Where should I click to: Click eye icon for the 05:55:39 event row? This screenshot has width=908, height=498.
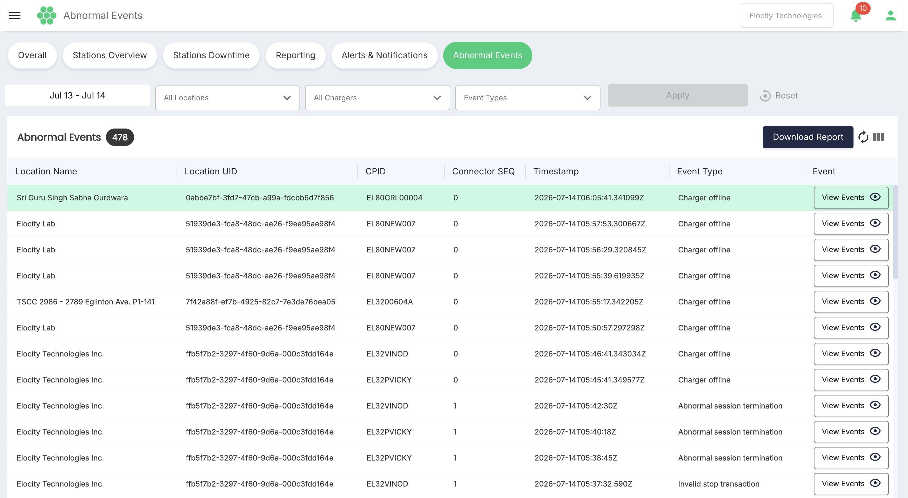875,275
